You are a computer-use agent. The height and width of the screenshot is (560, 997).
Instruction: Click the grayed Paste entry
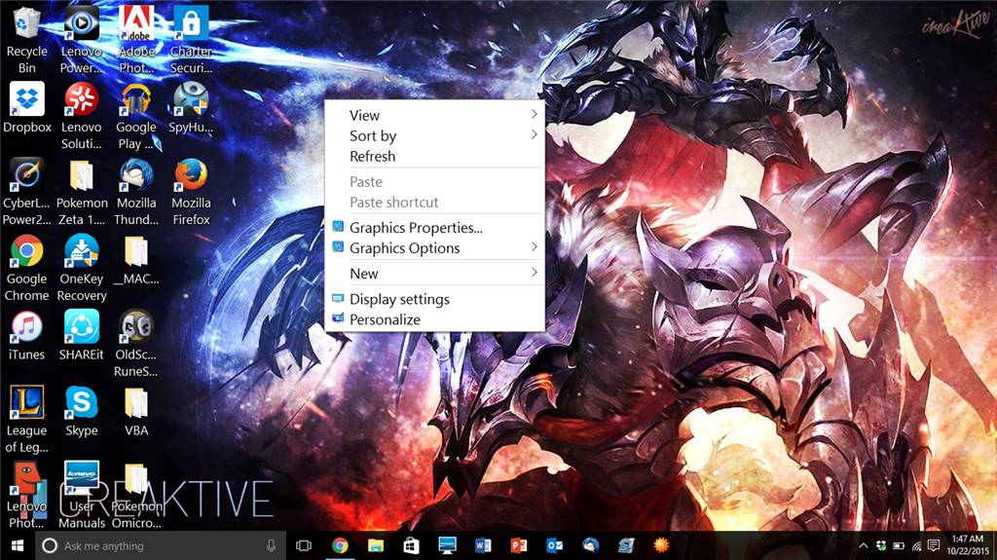(435, 181)
